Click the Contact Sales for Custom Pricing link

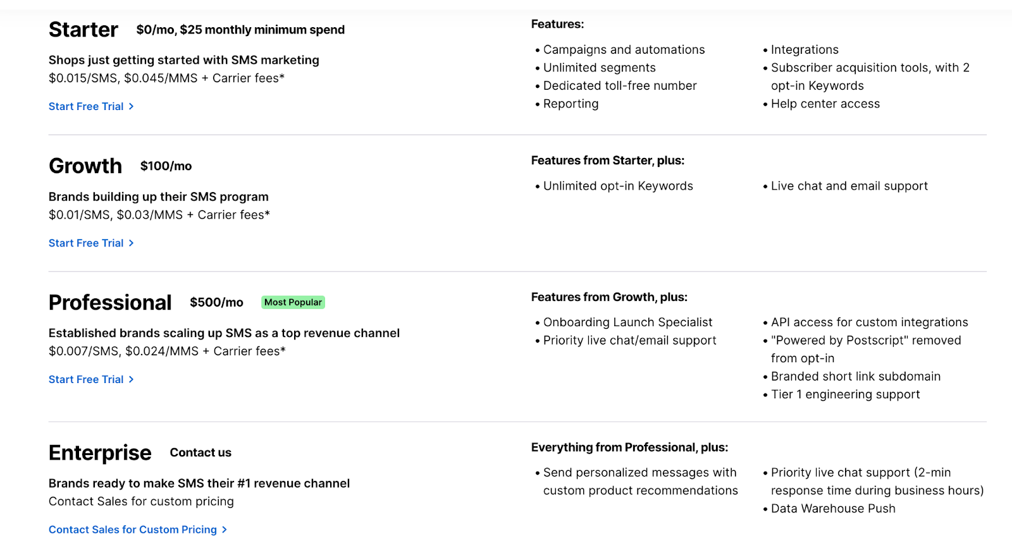(x=133, y=530)
